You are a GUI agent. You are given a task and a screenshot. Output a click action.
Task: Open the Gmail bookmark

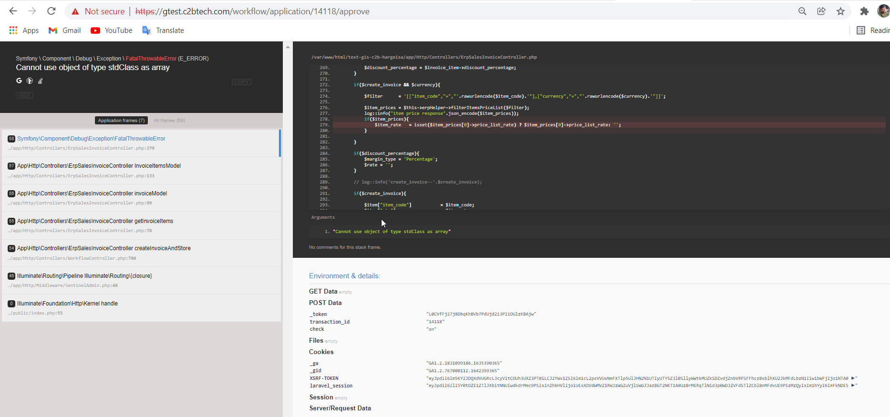[x=64, y=31]
